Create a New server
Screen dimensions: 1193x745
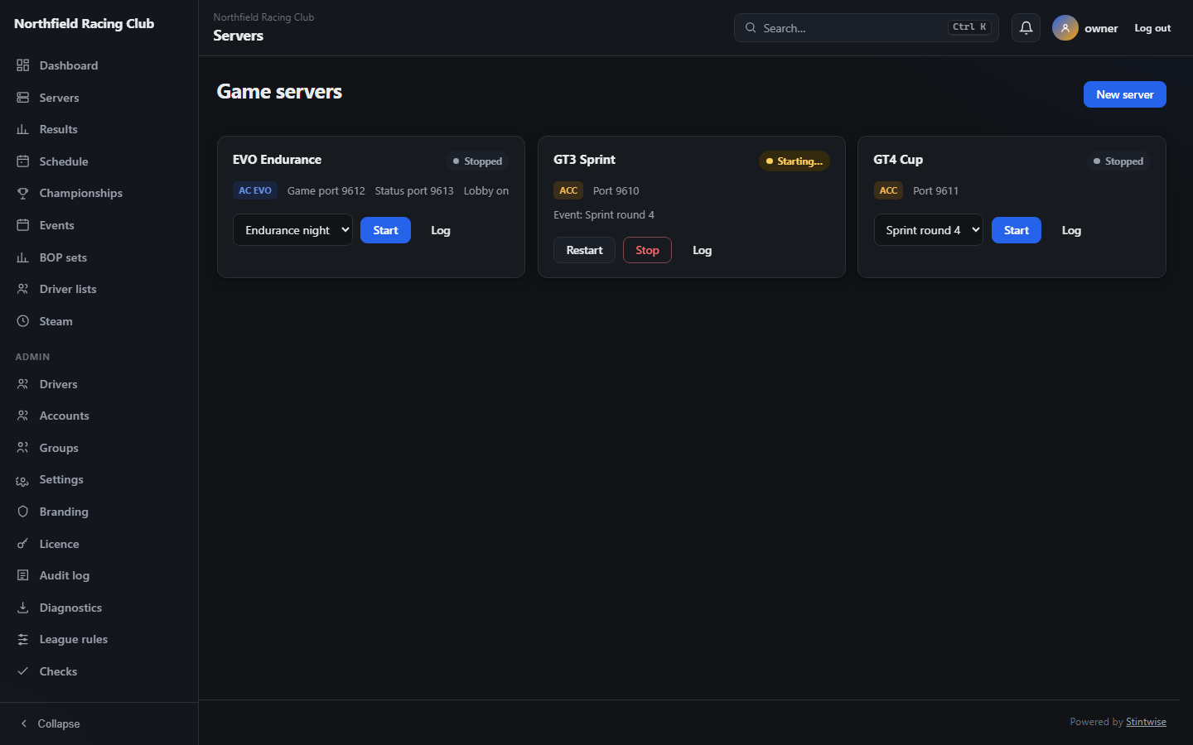tap(1124, 94)
